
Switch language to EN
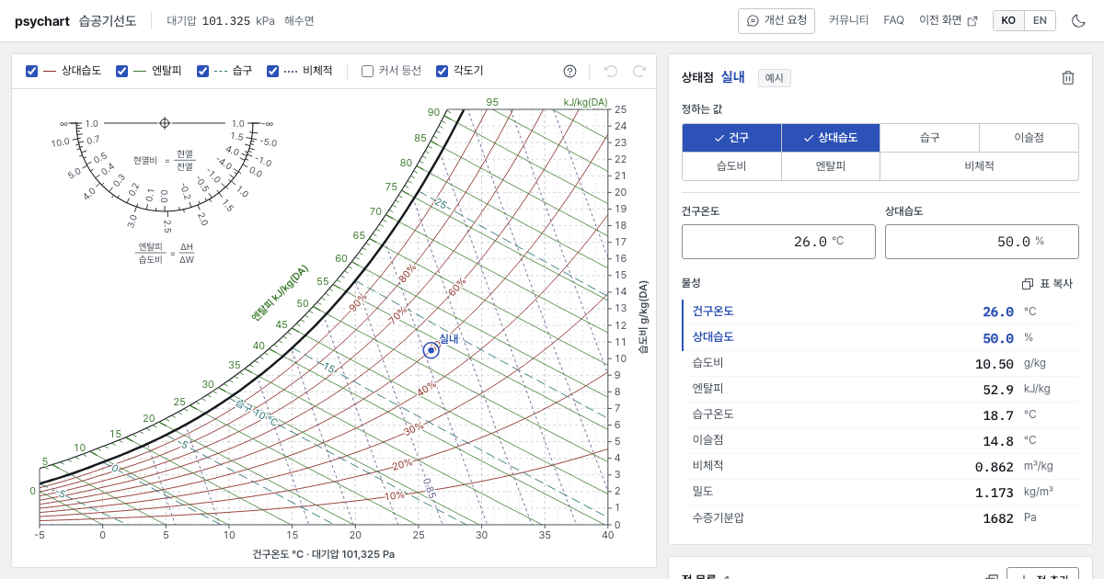[1040, 20]
